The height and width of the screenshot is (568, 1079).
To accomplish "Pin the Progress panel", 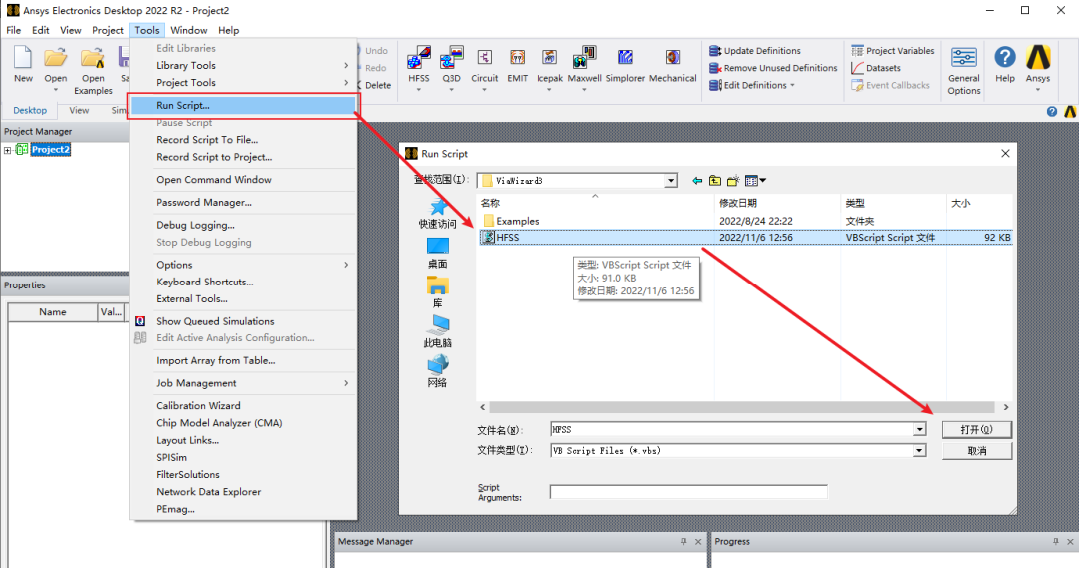I will (1056, 542).
